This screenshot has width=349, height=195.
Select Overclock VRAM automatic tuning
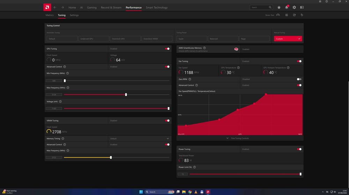coord(157,39)
